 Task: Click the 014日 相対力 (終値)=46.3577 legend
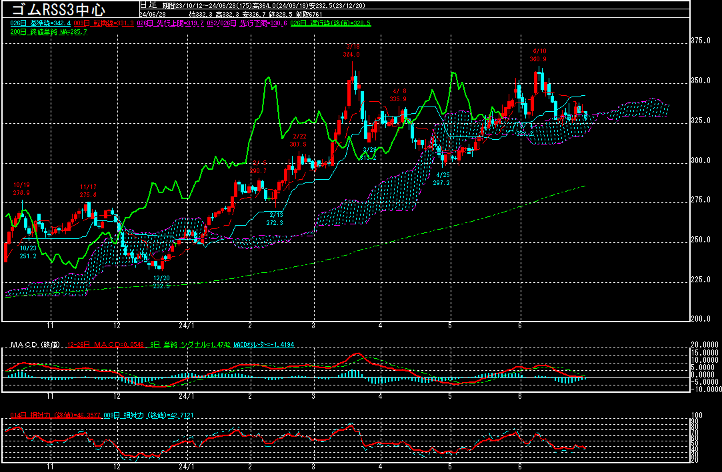point(56,415)
